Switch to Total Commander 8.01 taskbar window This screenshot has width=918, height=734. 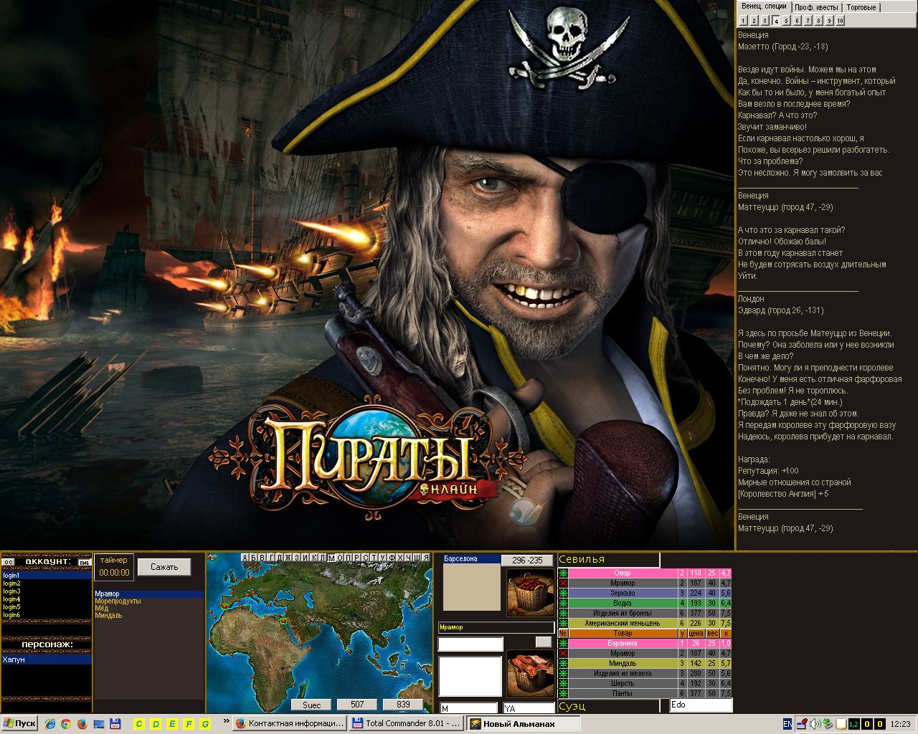pos(407,724)
